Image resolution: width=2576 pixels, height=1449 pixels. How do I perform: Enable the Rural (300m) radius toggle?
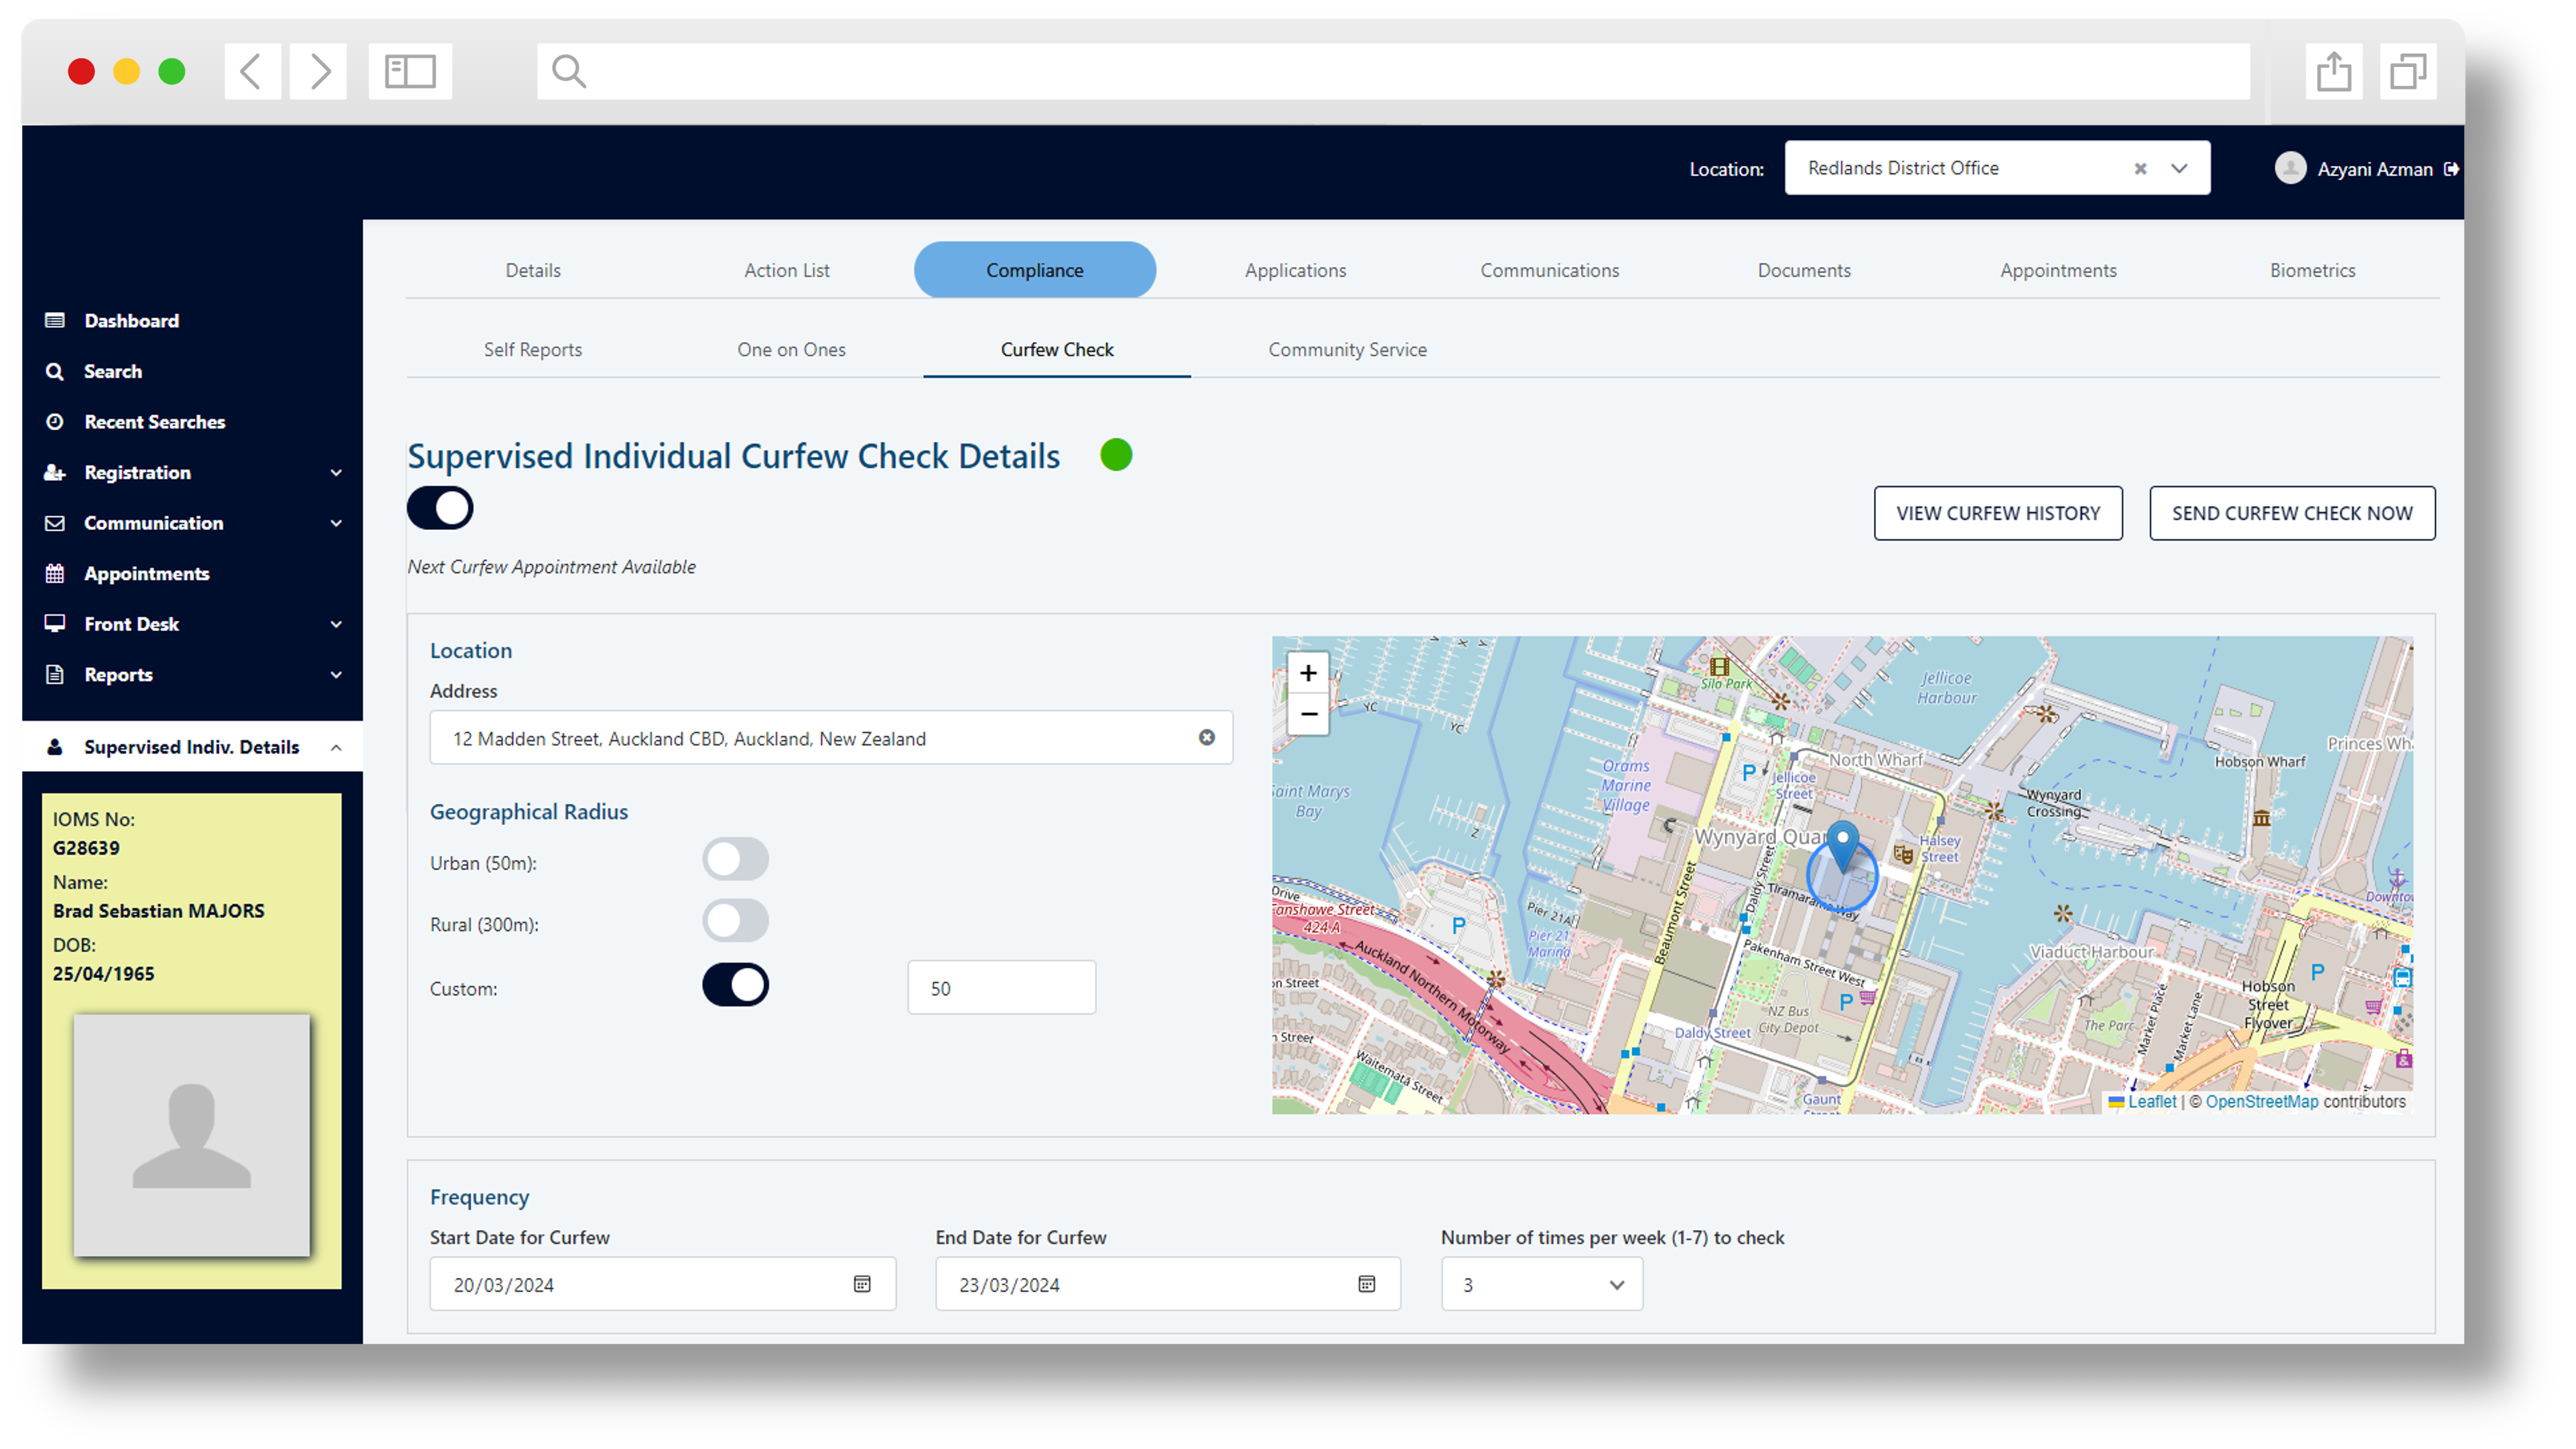(735, 920)
